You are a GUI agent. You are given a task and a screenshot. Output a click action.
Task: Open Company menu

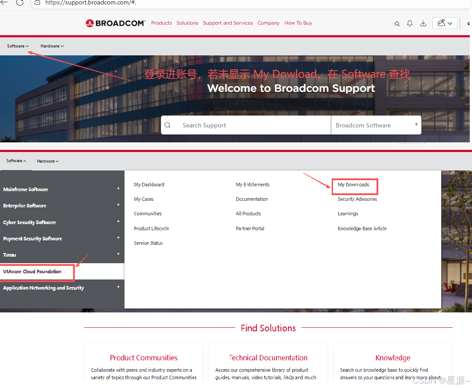268,23
